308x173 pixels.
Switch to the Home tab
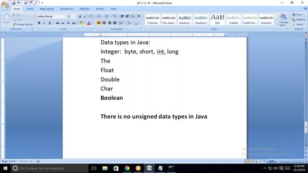click(x=17, y=9)
